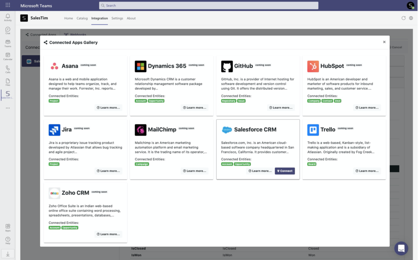
Task: Click the globe icon in the SalesTim header
Action: tap(411, 18)
